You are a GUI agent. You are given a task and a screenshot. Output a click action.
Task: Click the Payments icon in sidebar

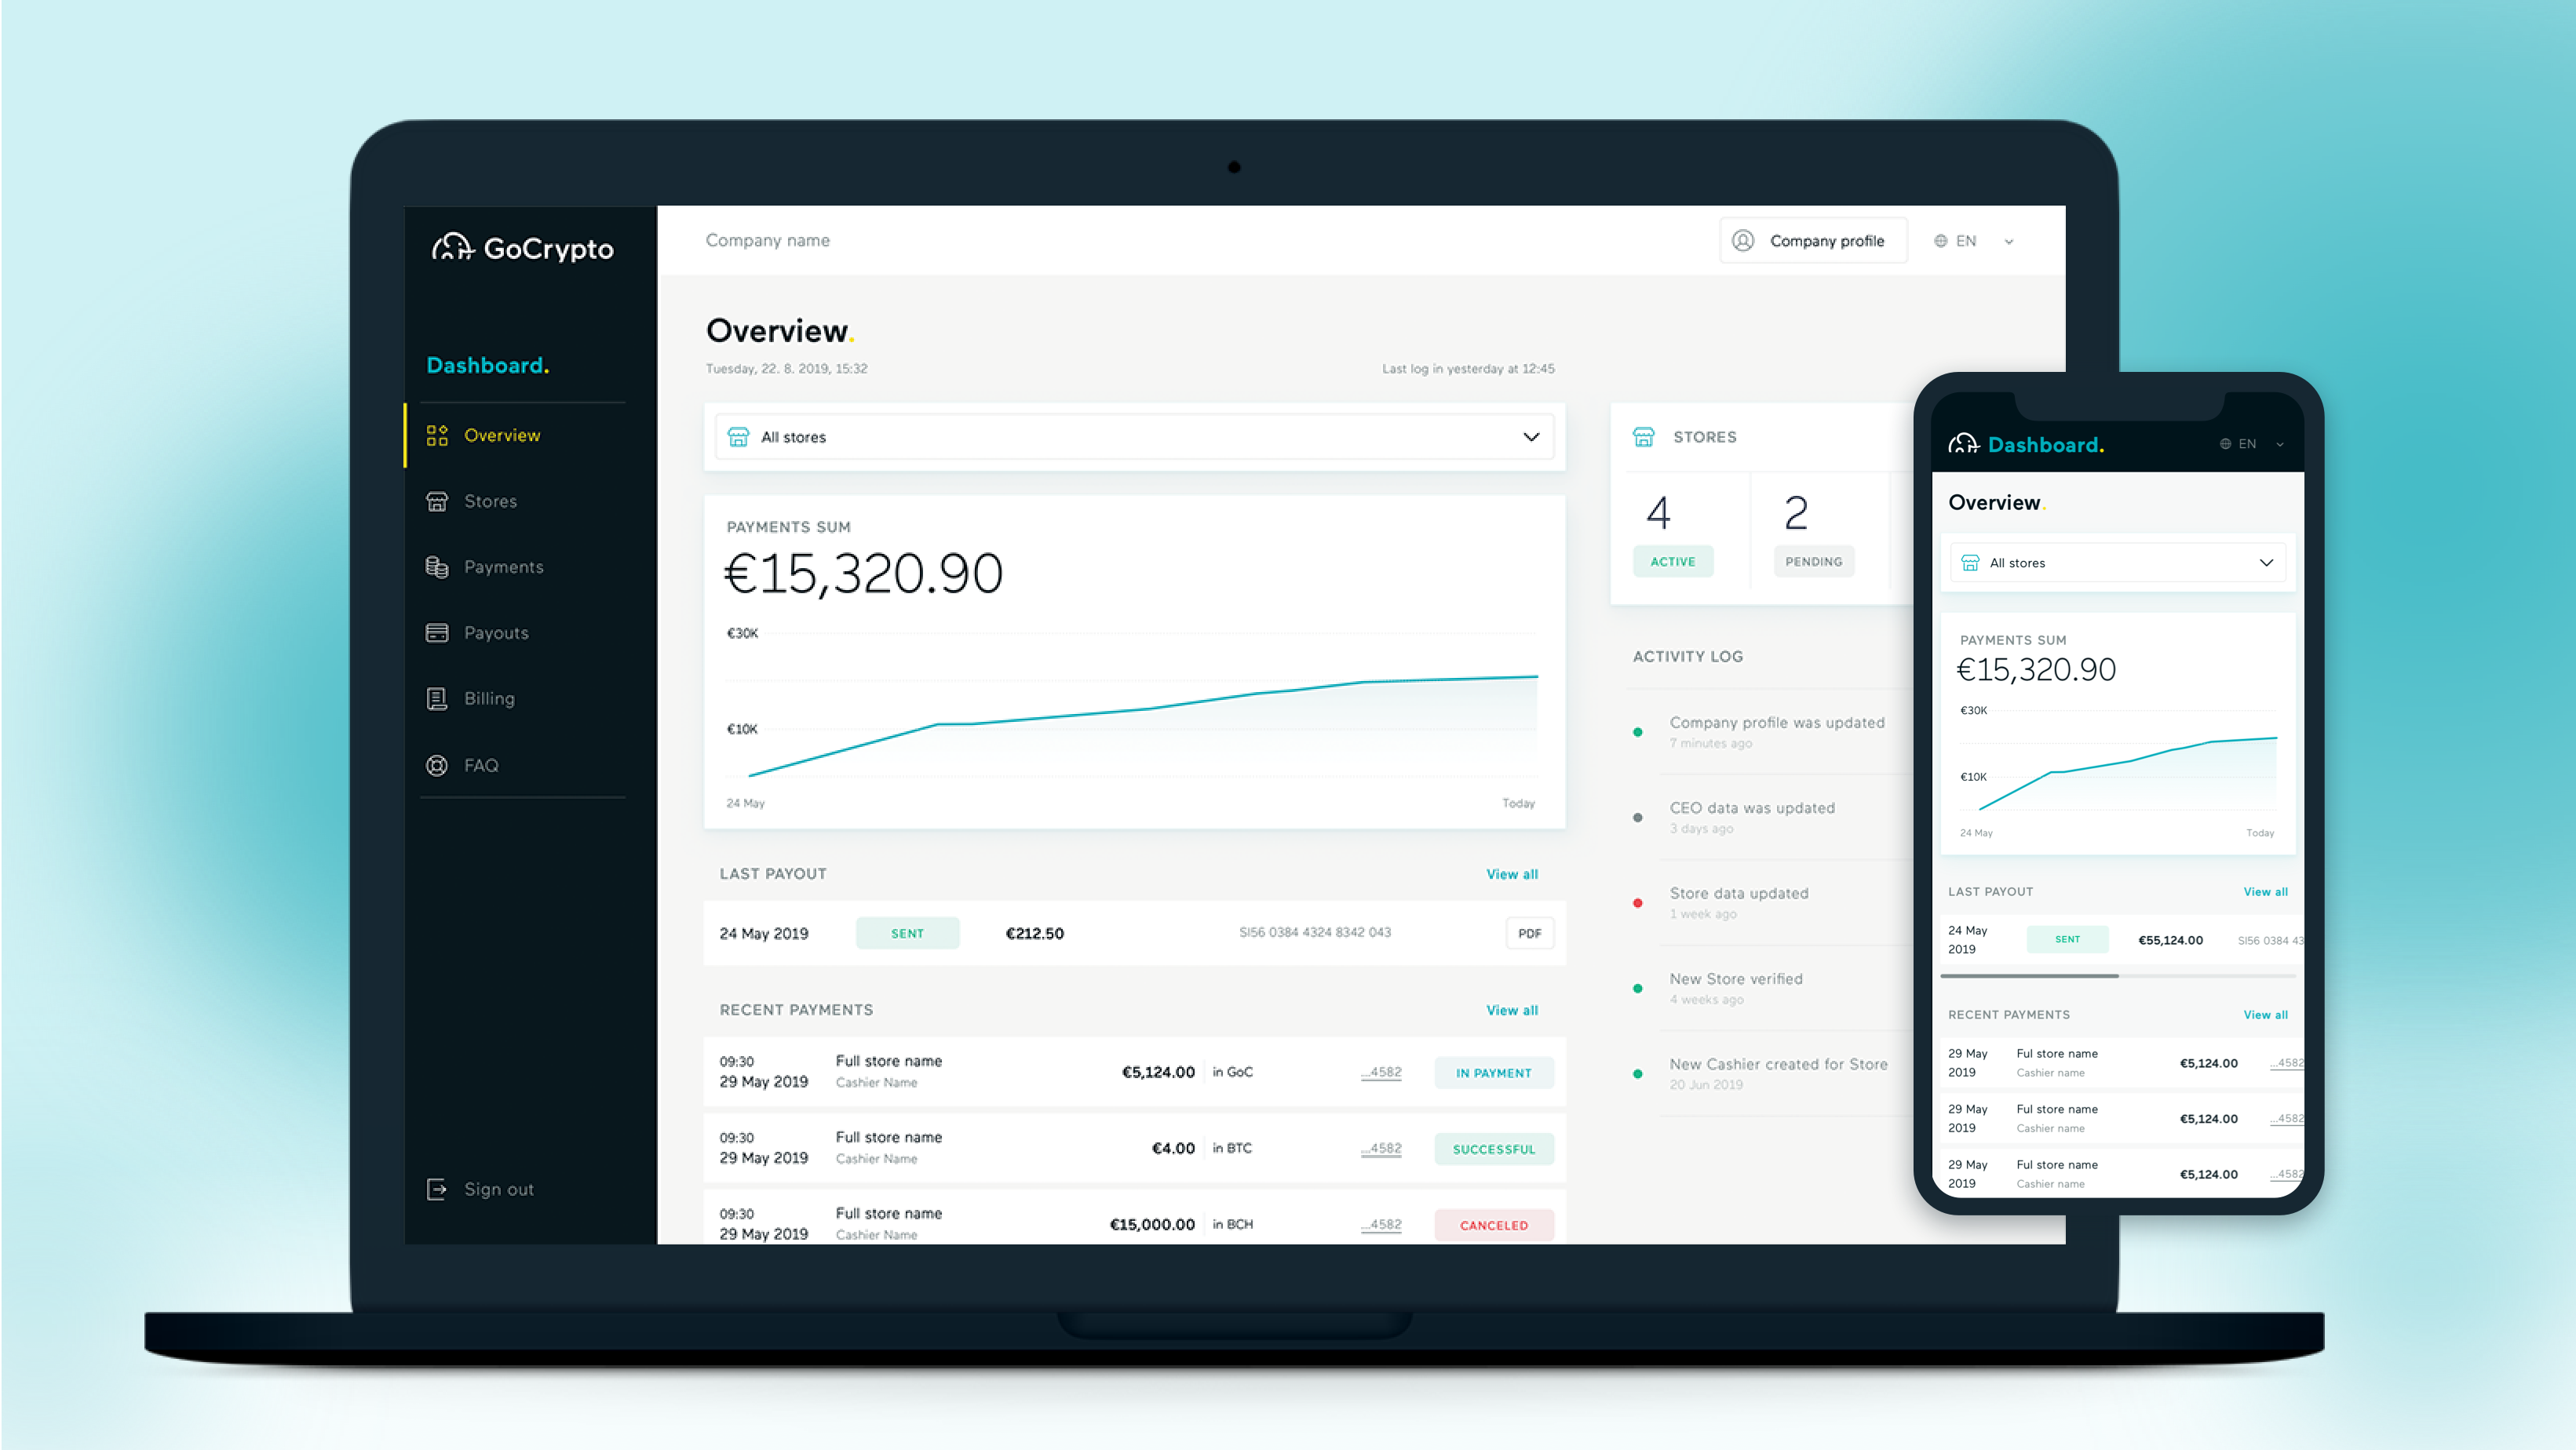click(x=436, y=566)
